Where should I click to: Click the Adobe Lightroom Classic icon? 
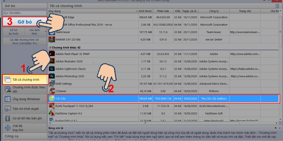pos(51,69)
